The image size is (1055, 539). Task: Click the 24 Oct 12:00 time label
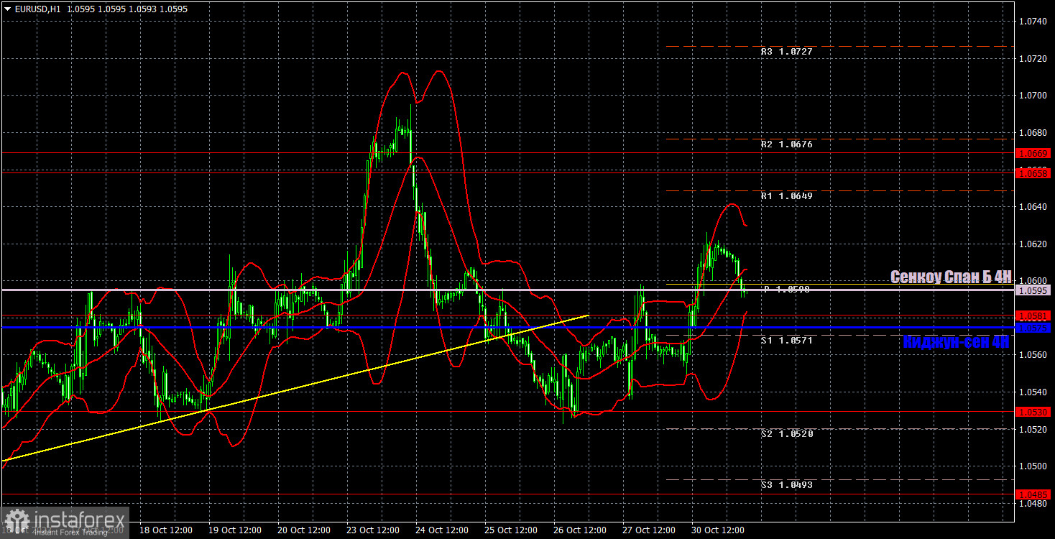point(441,530)
